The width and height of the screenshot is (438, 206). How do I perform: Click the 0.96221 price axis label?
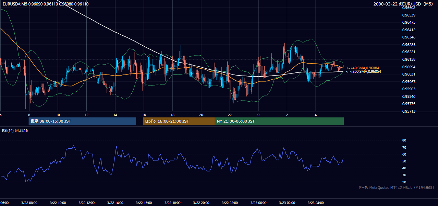(x=409, y=52)
